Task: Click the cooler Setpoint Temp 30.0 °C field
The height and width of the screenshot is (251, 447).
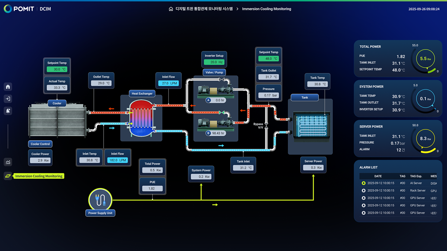Action: pyautogui.click(x=57, y=69)
